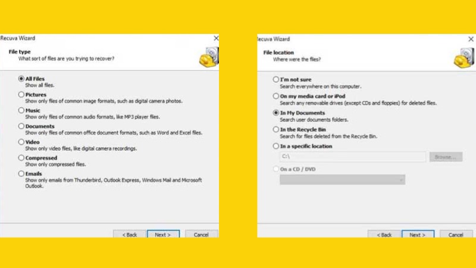This screenshot has height=268, width=476.
Task: Enable "In a specific location" option
Action: point(275,146)
